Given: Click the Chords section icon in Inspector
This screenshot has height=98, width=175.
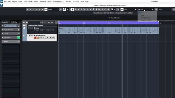Looking at the screenshot, I should pos(19,33).
